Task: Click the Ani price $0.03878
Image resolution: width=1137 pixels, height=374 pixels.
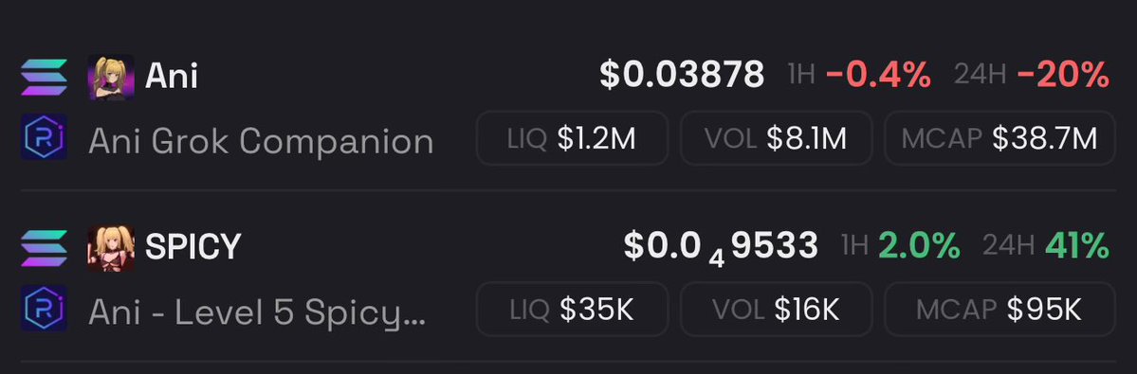Action: pyautogui.click(x=682, y=75)
